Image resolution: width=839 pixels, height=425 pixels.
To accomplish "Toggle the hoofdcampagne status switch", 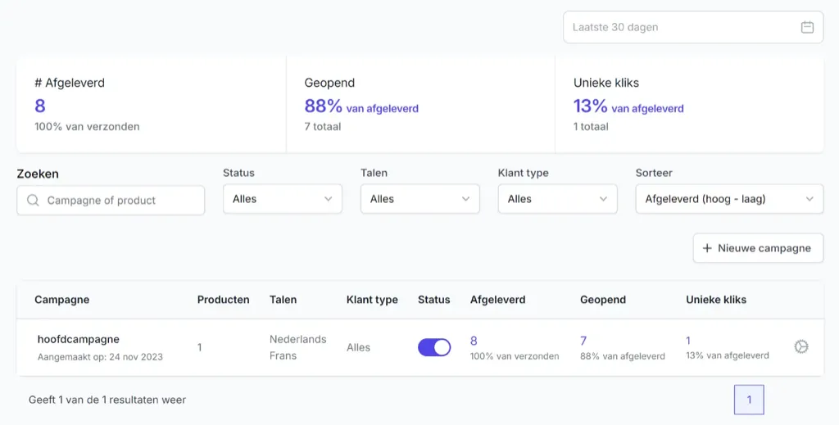I will pos(434,347).
